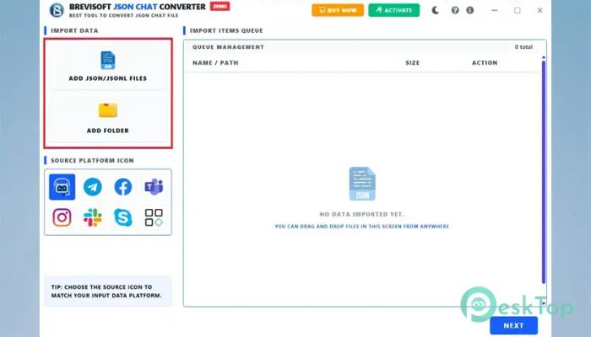Click the Queue Management heading

click(228, 47)
